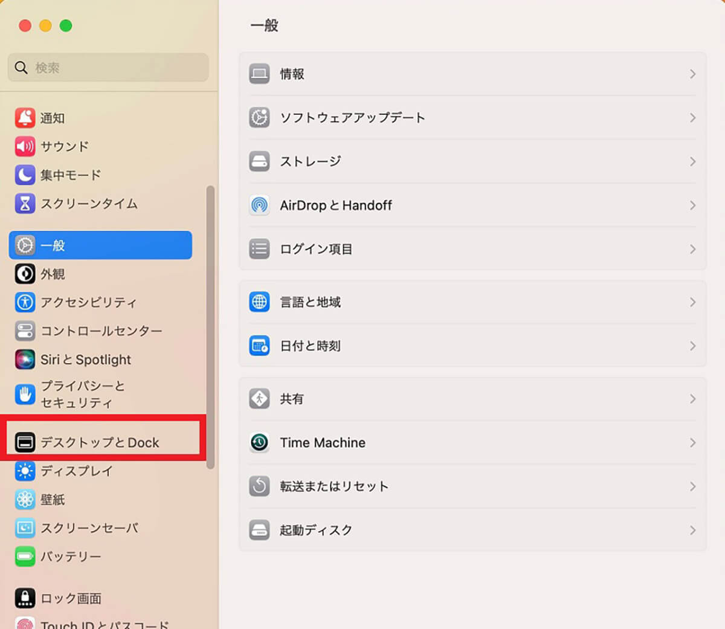
Task: Select the サウンド speaker icon
Action: [25, 146]
